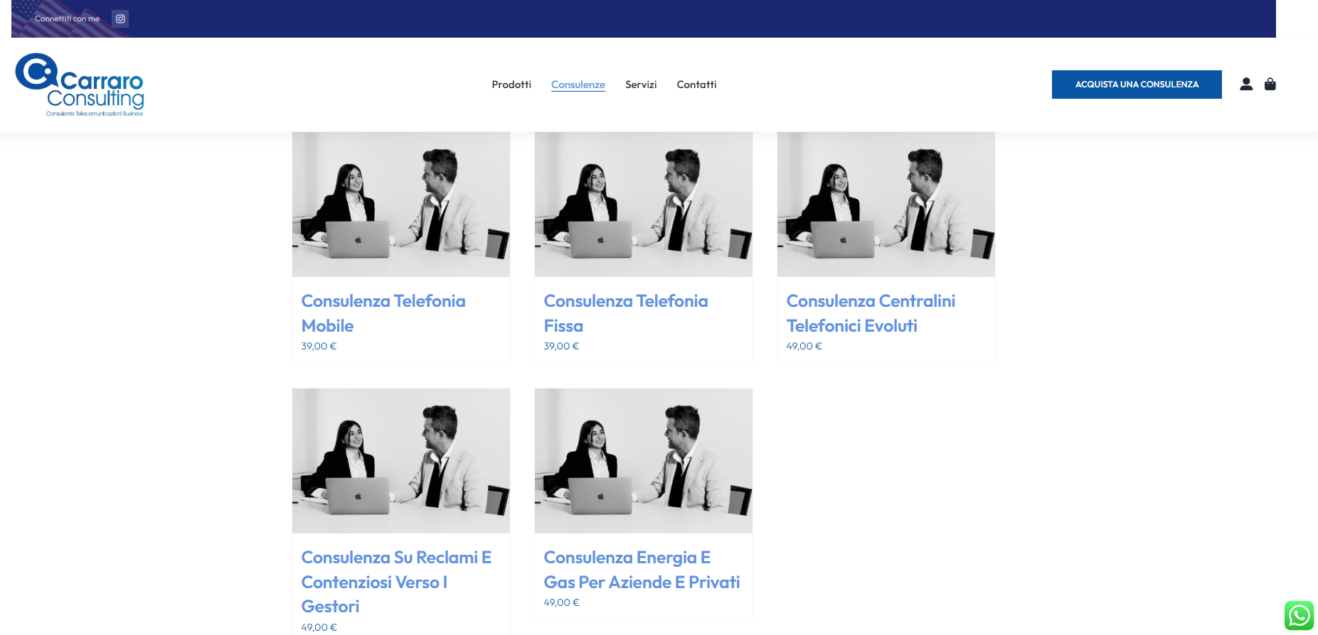Screen dimensions: 1318x635
Task: Open Consulenza Energia E Gas link
Action: 642,570
